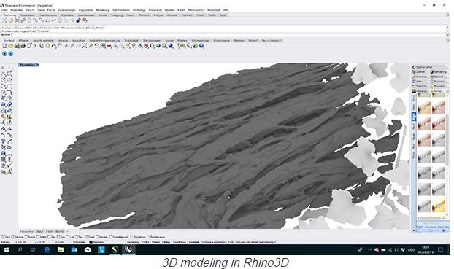Toggle Ortho mode in the status bar
This screenshot has height=269, width=454.
click(146, 242)
